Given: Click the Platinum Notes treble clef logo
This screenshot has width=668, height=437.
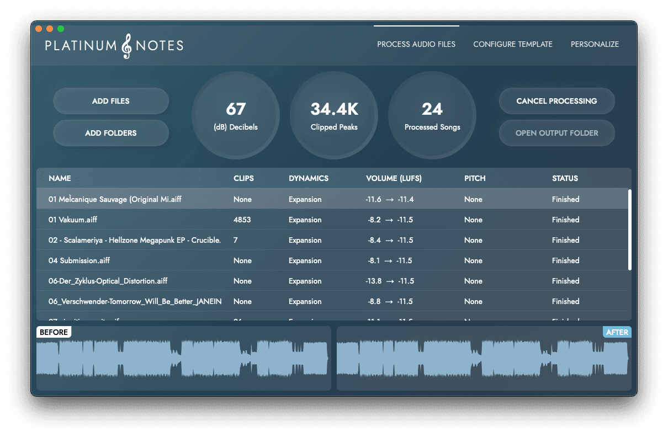Looking at the screenshot, I should [x=127, y=46].
